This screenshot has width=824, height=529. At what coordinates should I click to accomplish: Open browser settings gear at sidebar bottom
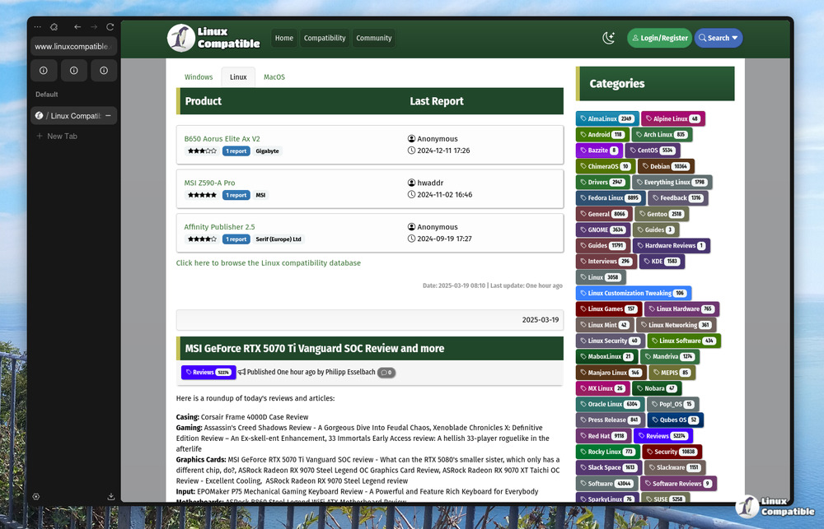coord(36,496)
